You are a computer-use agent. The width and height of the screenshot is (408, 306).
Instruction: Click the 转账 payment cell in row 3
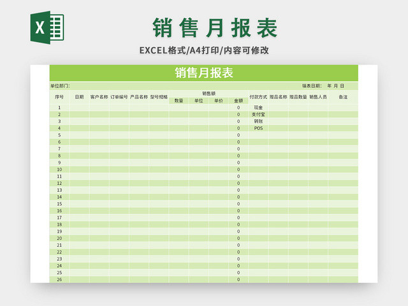click(x=258, y=121)
